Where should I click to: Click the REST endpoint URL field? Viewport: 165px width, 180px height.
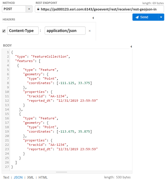(x=99, y=9)
